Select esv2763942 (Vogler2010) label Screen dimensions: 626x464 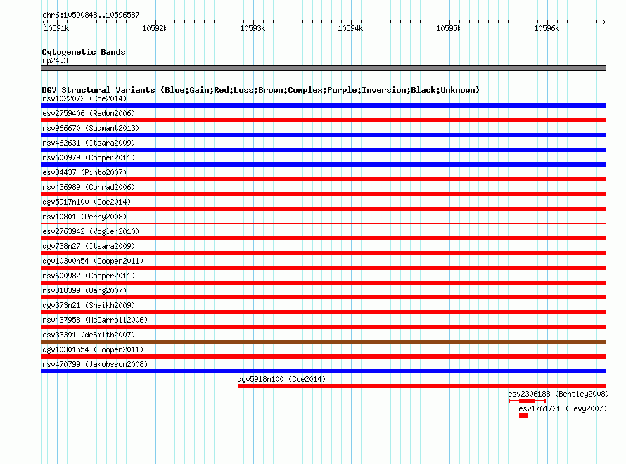click(91, 231)
